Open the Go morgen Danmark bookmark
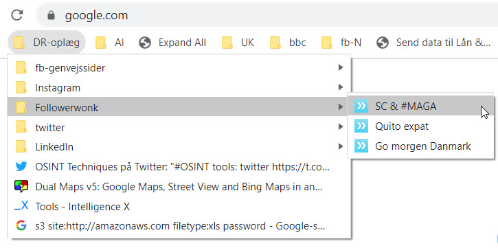Screen dimensions: 498x248 421,146
